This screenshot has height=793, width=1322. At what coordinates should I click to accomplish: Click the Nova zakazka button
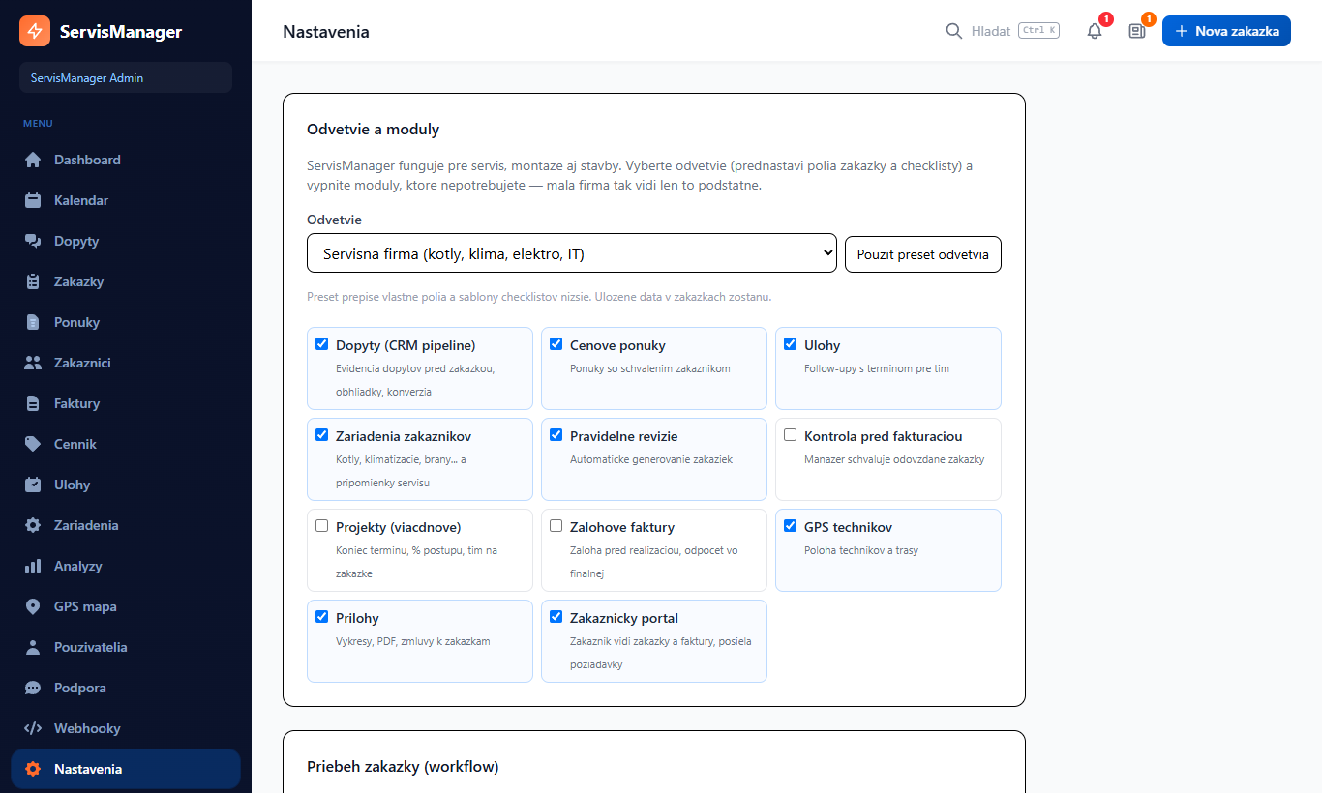pyautogui.click(x=1226, y=31)
